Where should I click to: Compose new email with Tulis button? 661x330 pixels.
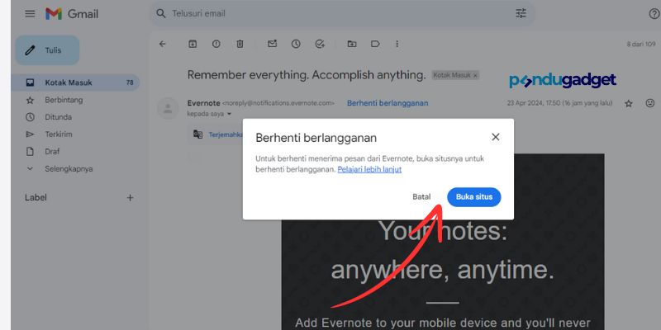47,50
